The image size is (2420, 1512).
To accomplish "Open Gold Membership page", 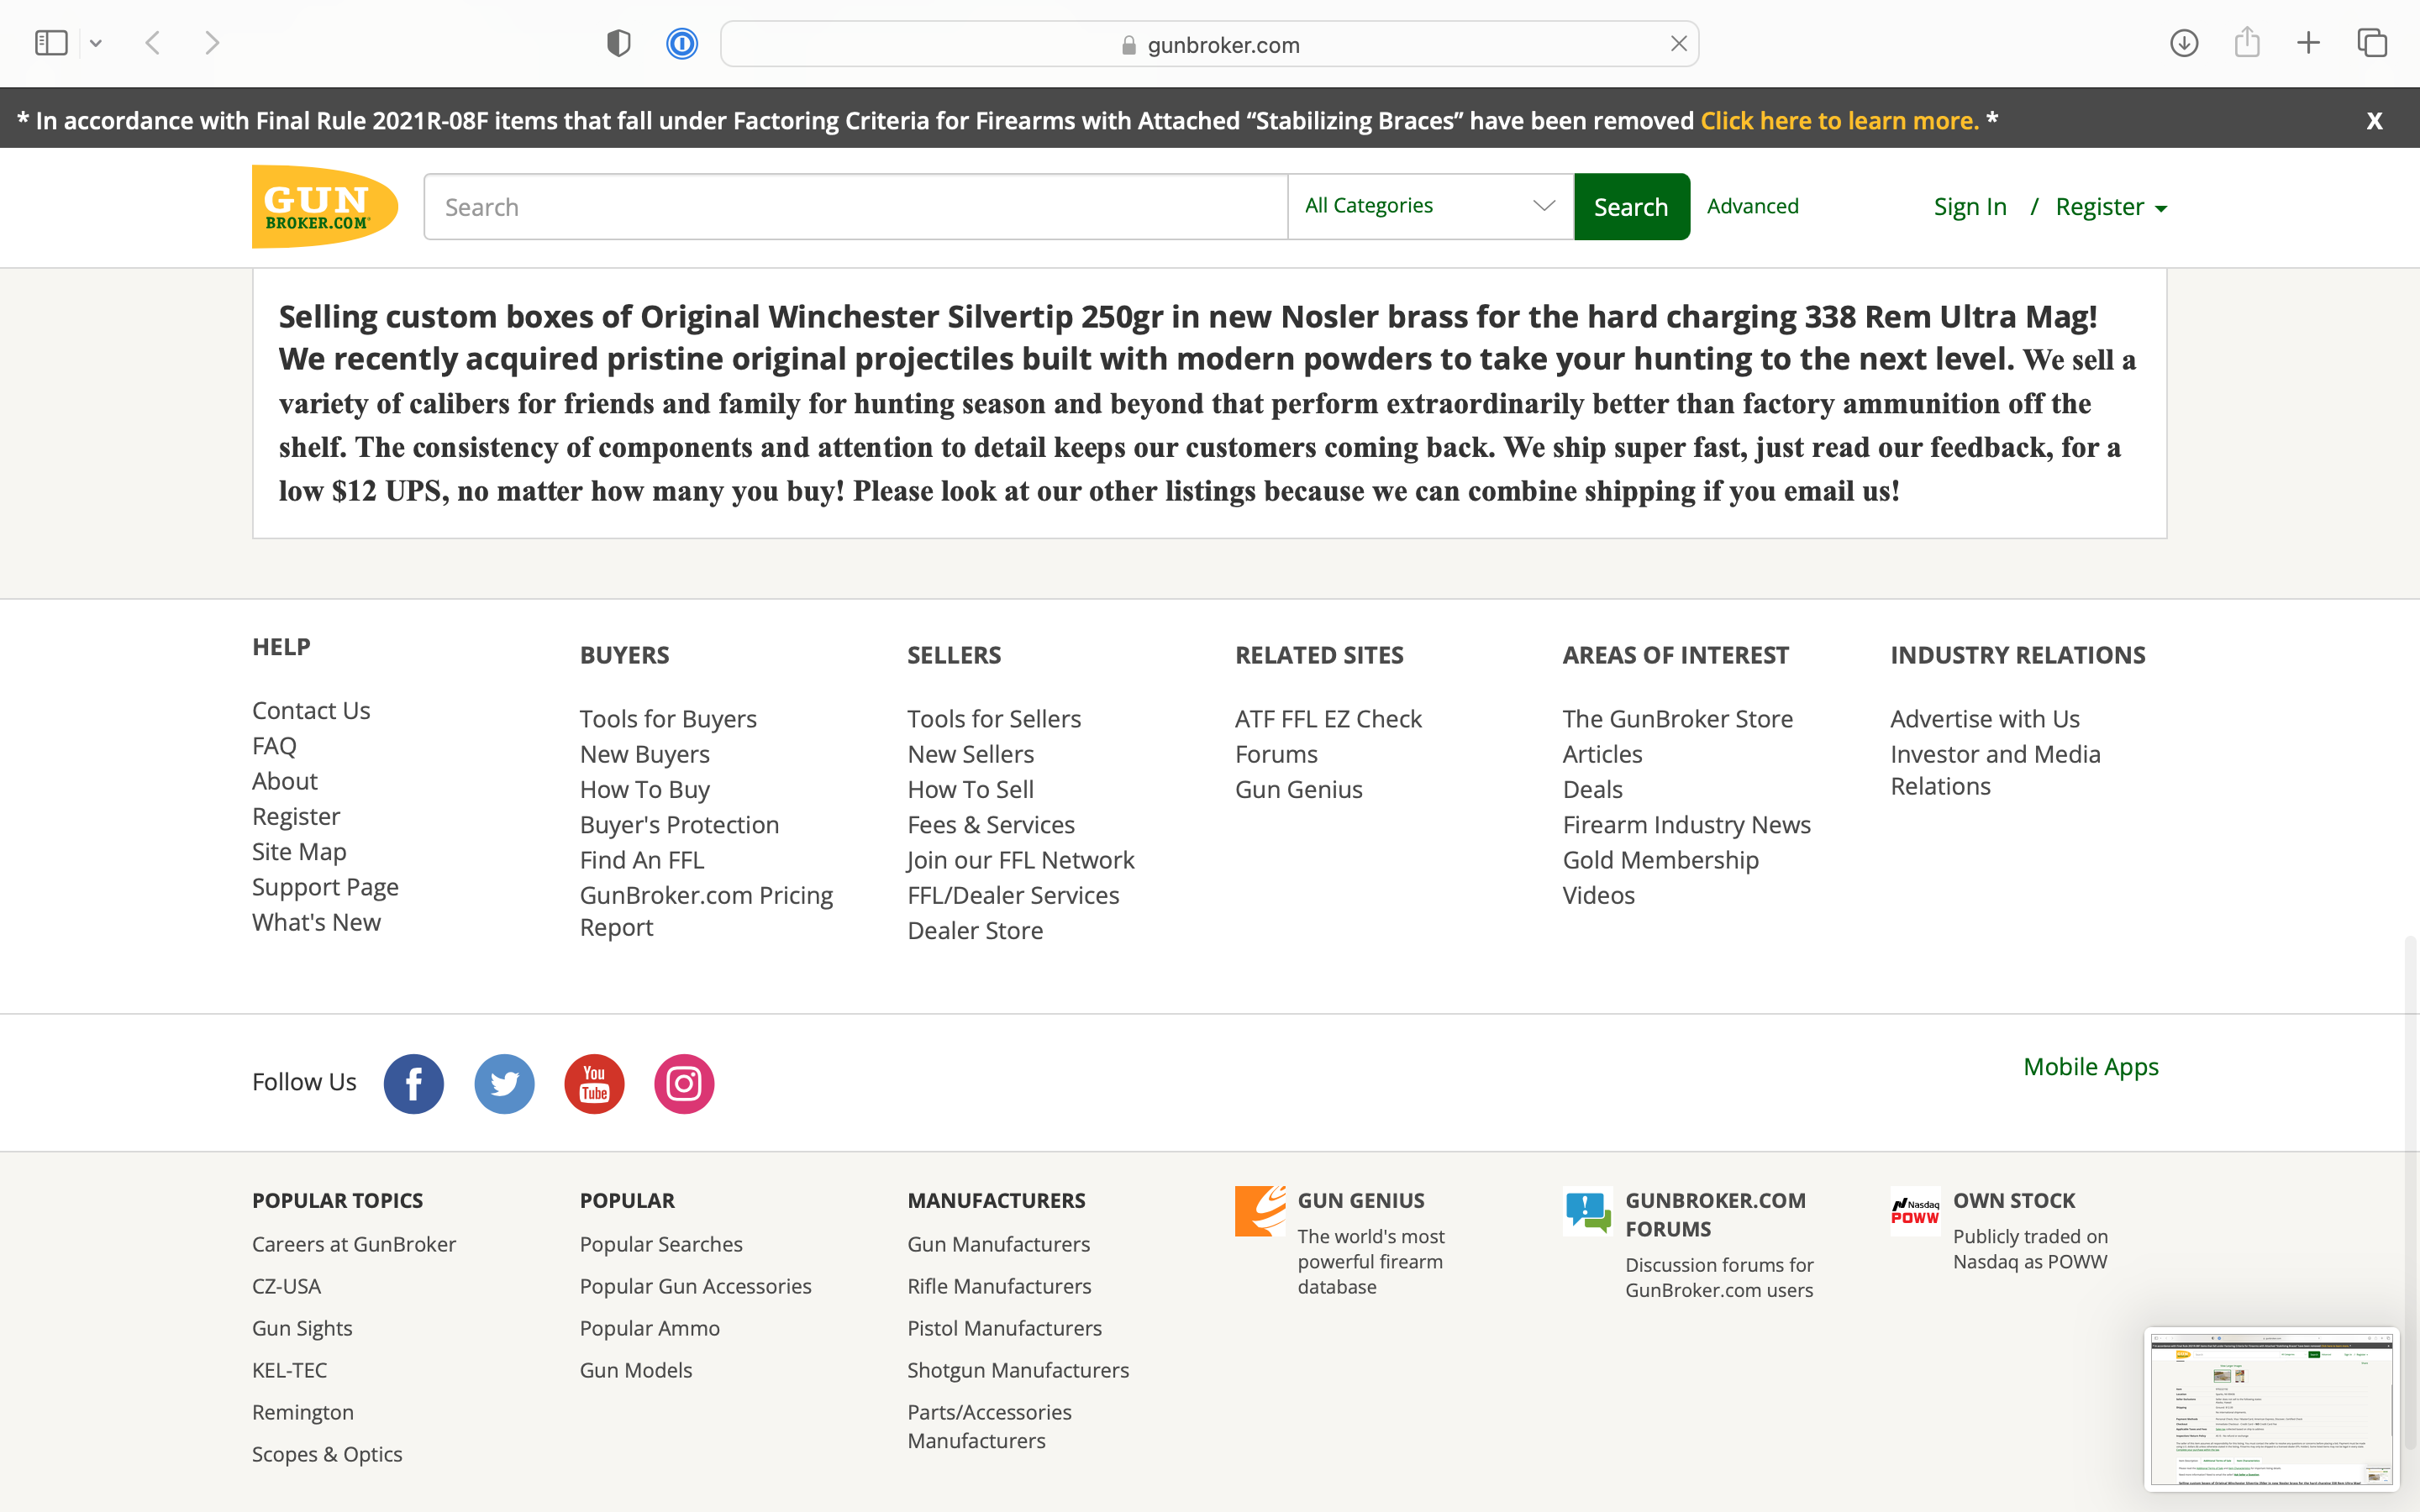I will pyautogui.click(x=1660, y=860).
